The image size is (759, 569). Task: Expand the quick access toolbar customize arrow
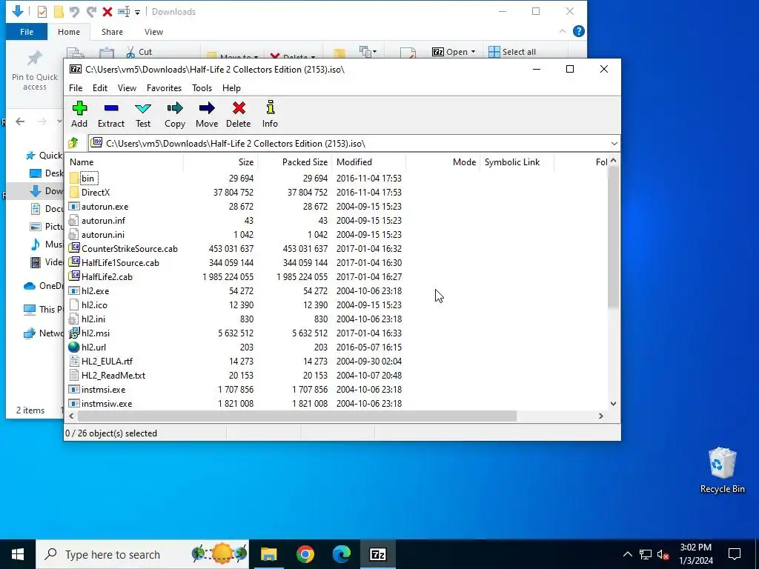(x=137, y=12)
